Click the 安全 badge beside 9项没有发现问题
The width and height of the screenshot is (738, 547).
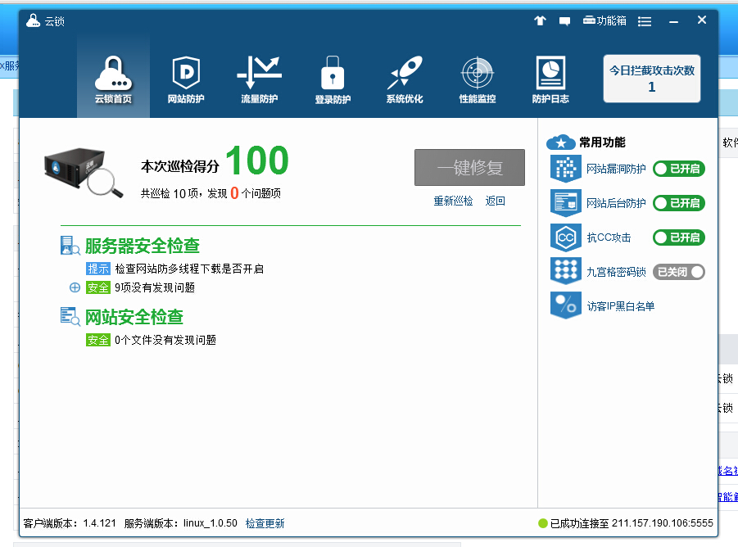(98, 287)
